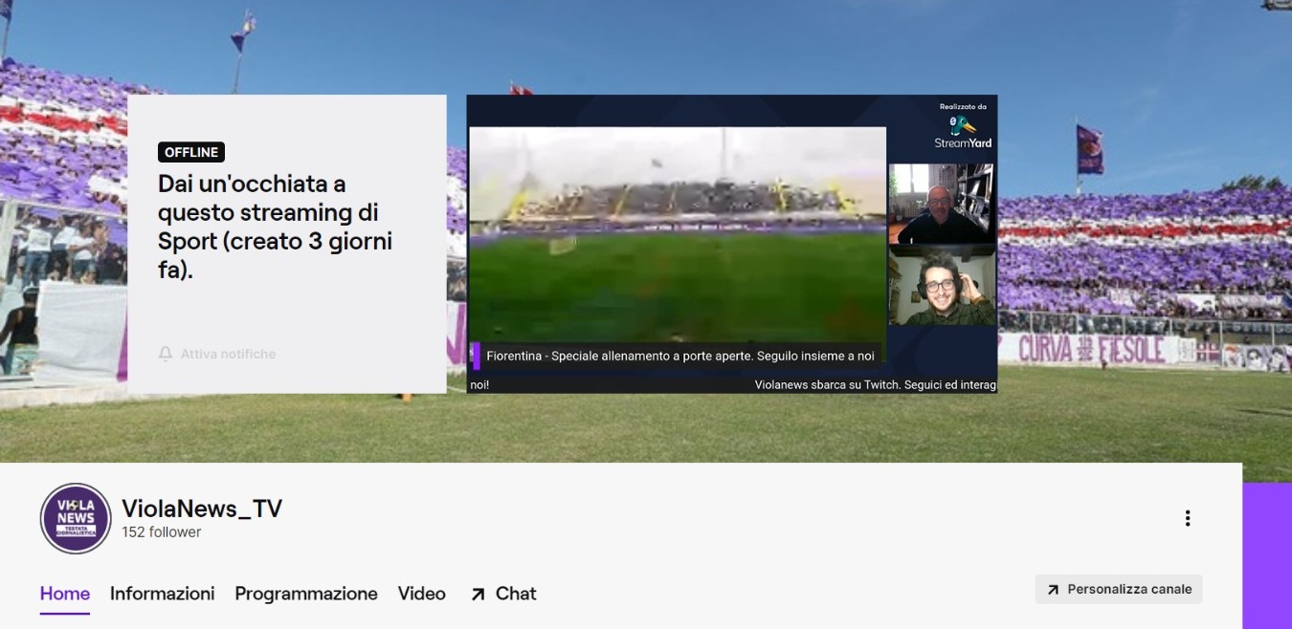1292x629 pixels.
Task: Click the StreamYard logo in the video
Action: [963, 132]
